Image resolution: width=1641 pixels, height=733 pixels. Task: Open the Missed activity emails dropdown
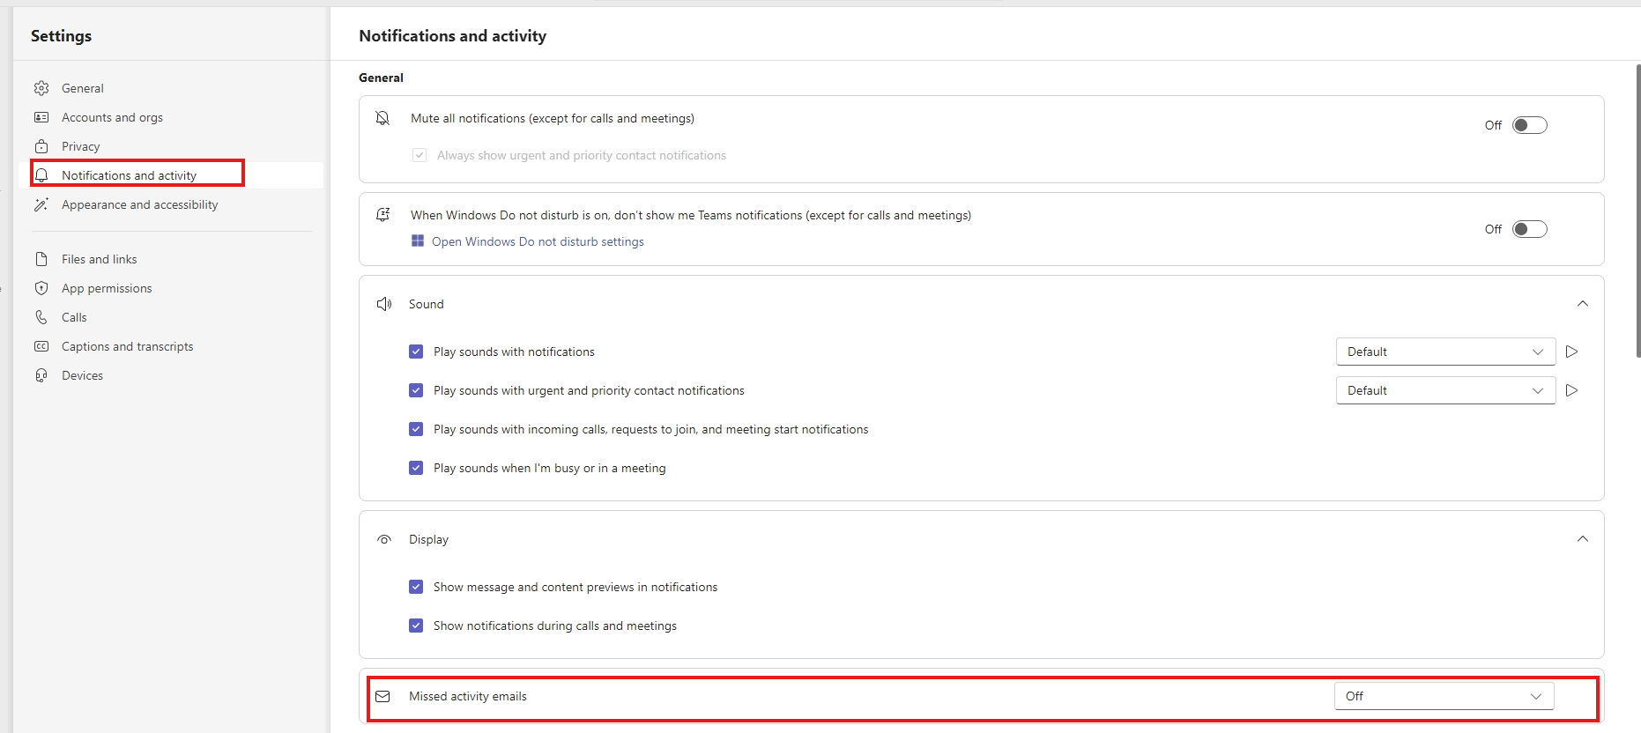click(1444, 696)
